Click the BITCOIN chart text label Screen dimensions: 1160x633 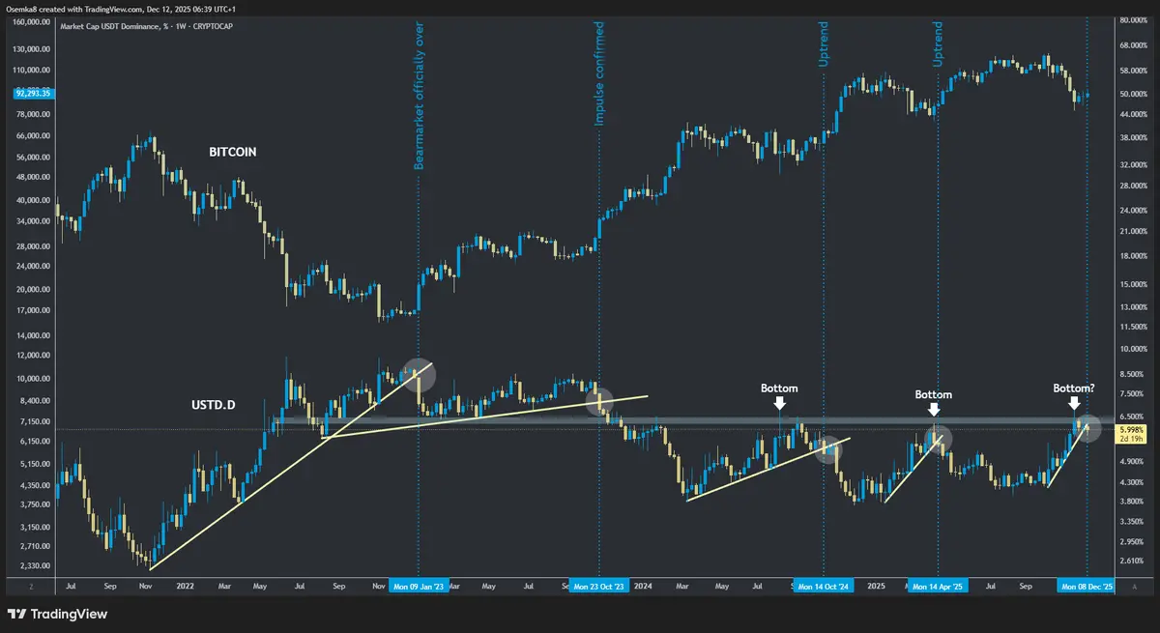click(233, 153)
